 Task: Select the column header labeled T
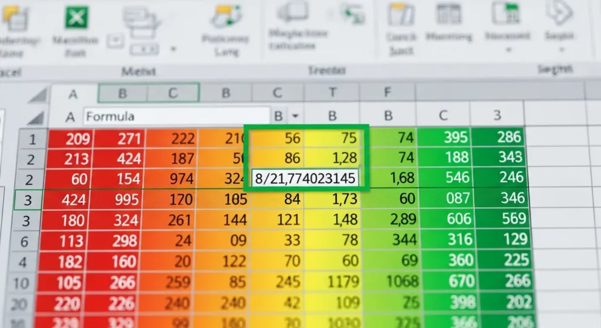tap(332, 93)
